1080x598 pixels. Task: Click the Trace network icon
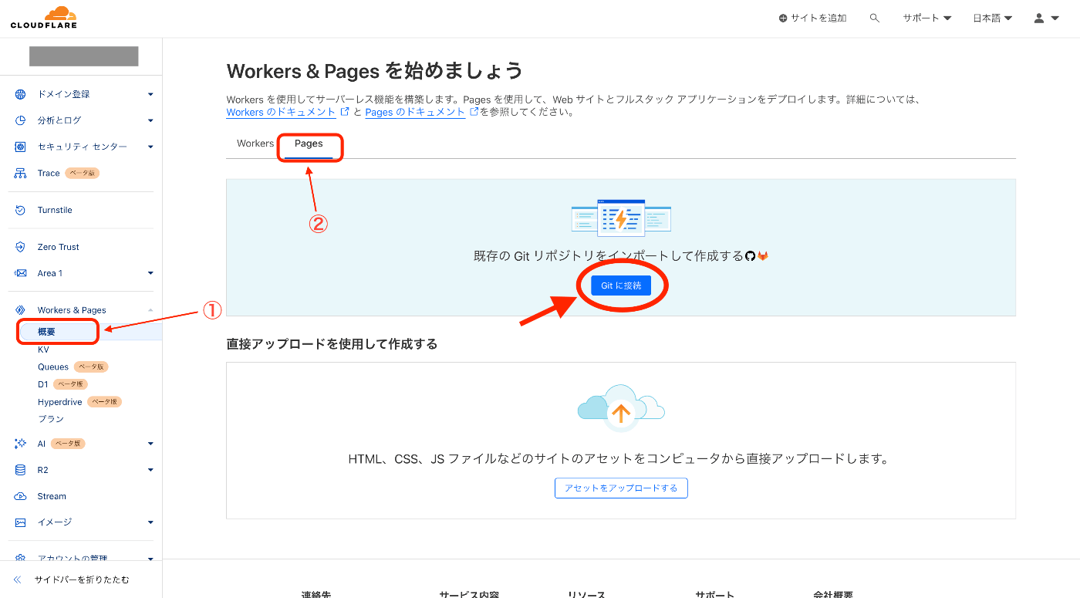tap(21, 173)
